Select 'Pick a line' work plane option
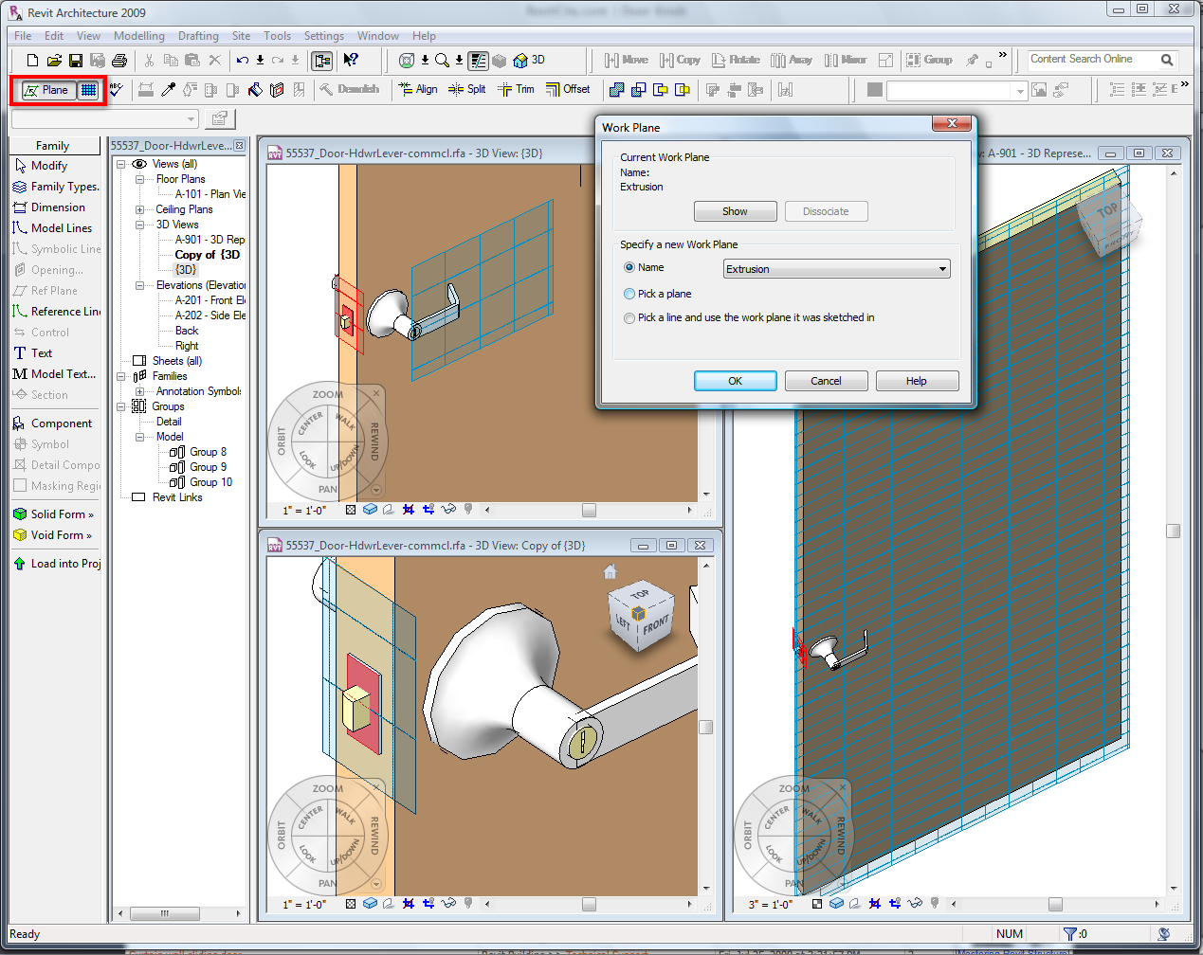 [629, 318]
